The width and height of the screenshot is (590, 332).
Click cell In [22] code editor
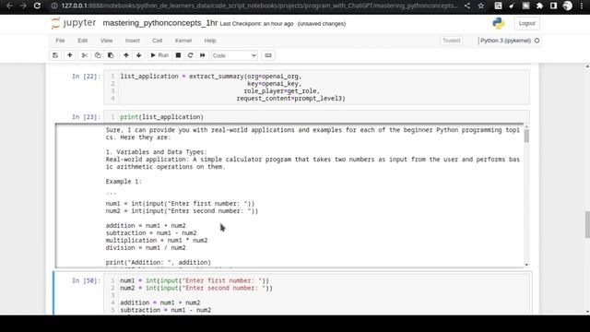pyautogui.click(x=316, y=88)
